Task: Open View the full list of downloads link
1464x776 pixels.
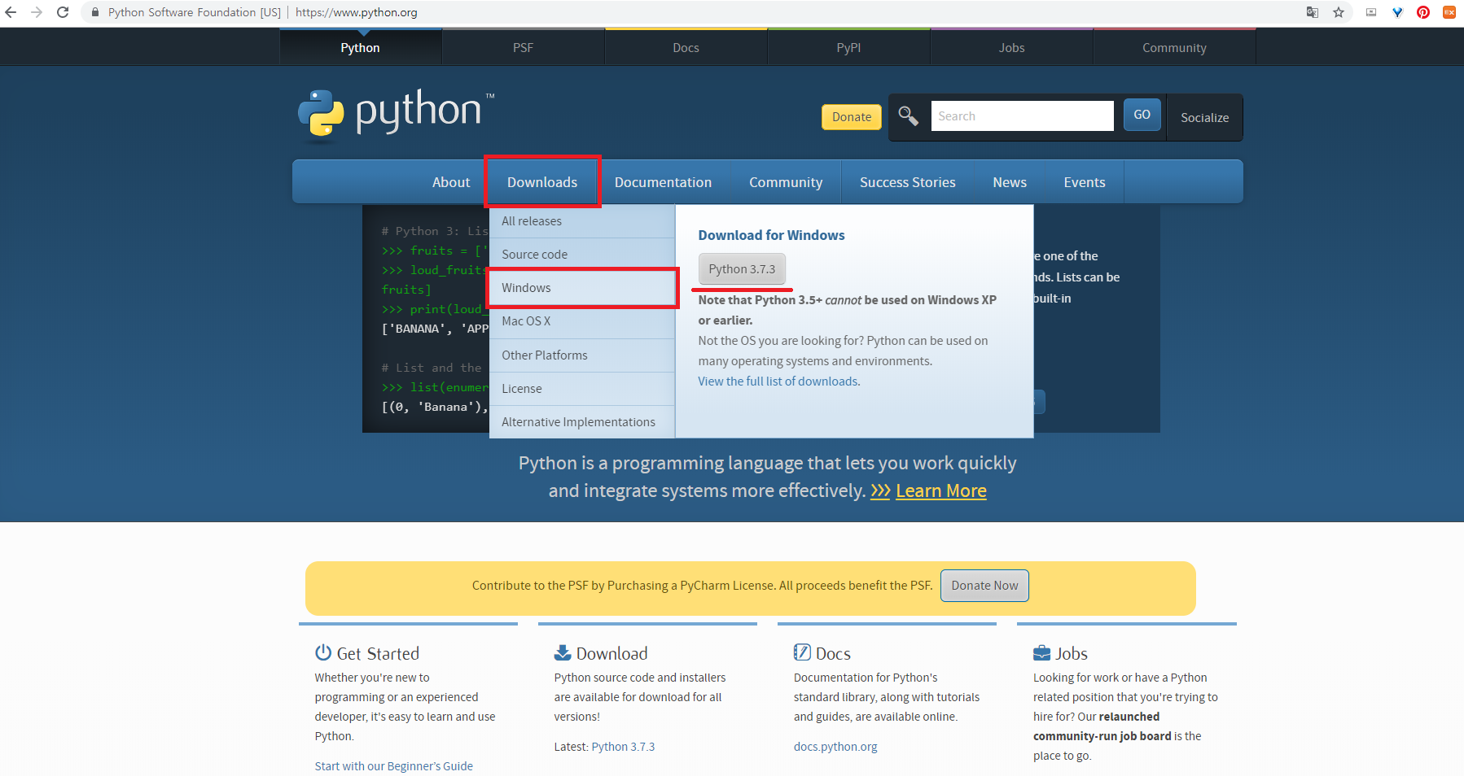Action: 778,381
